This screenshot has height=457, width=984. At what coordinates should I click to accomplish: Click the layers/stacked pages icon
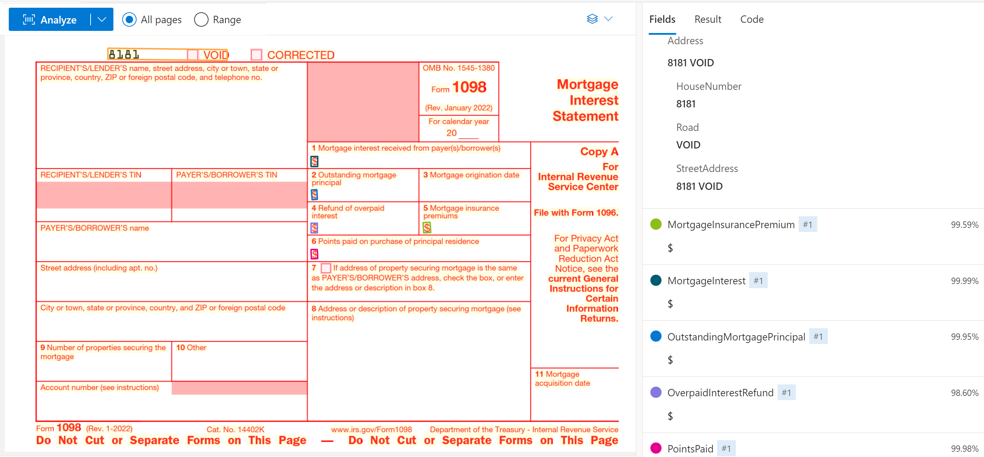point(592,18)
